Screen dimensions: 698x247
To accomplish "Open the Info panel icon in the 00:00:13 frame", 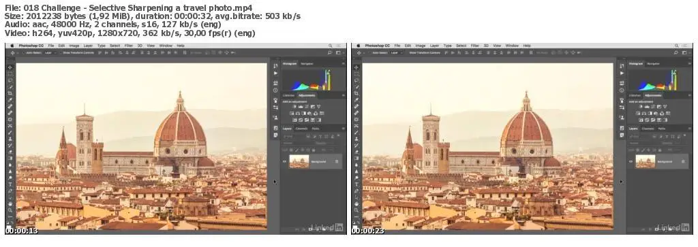I will (x=275, y=90).
